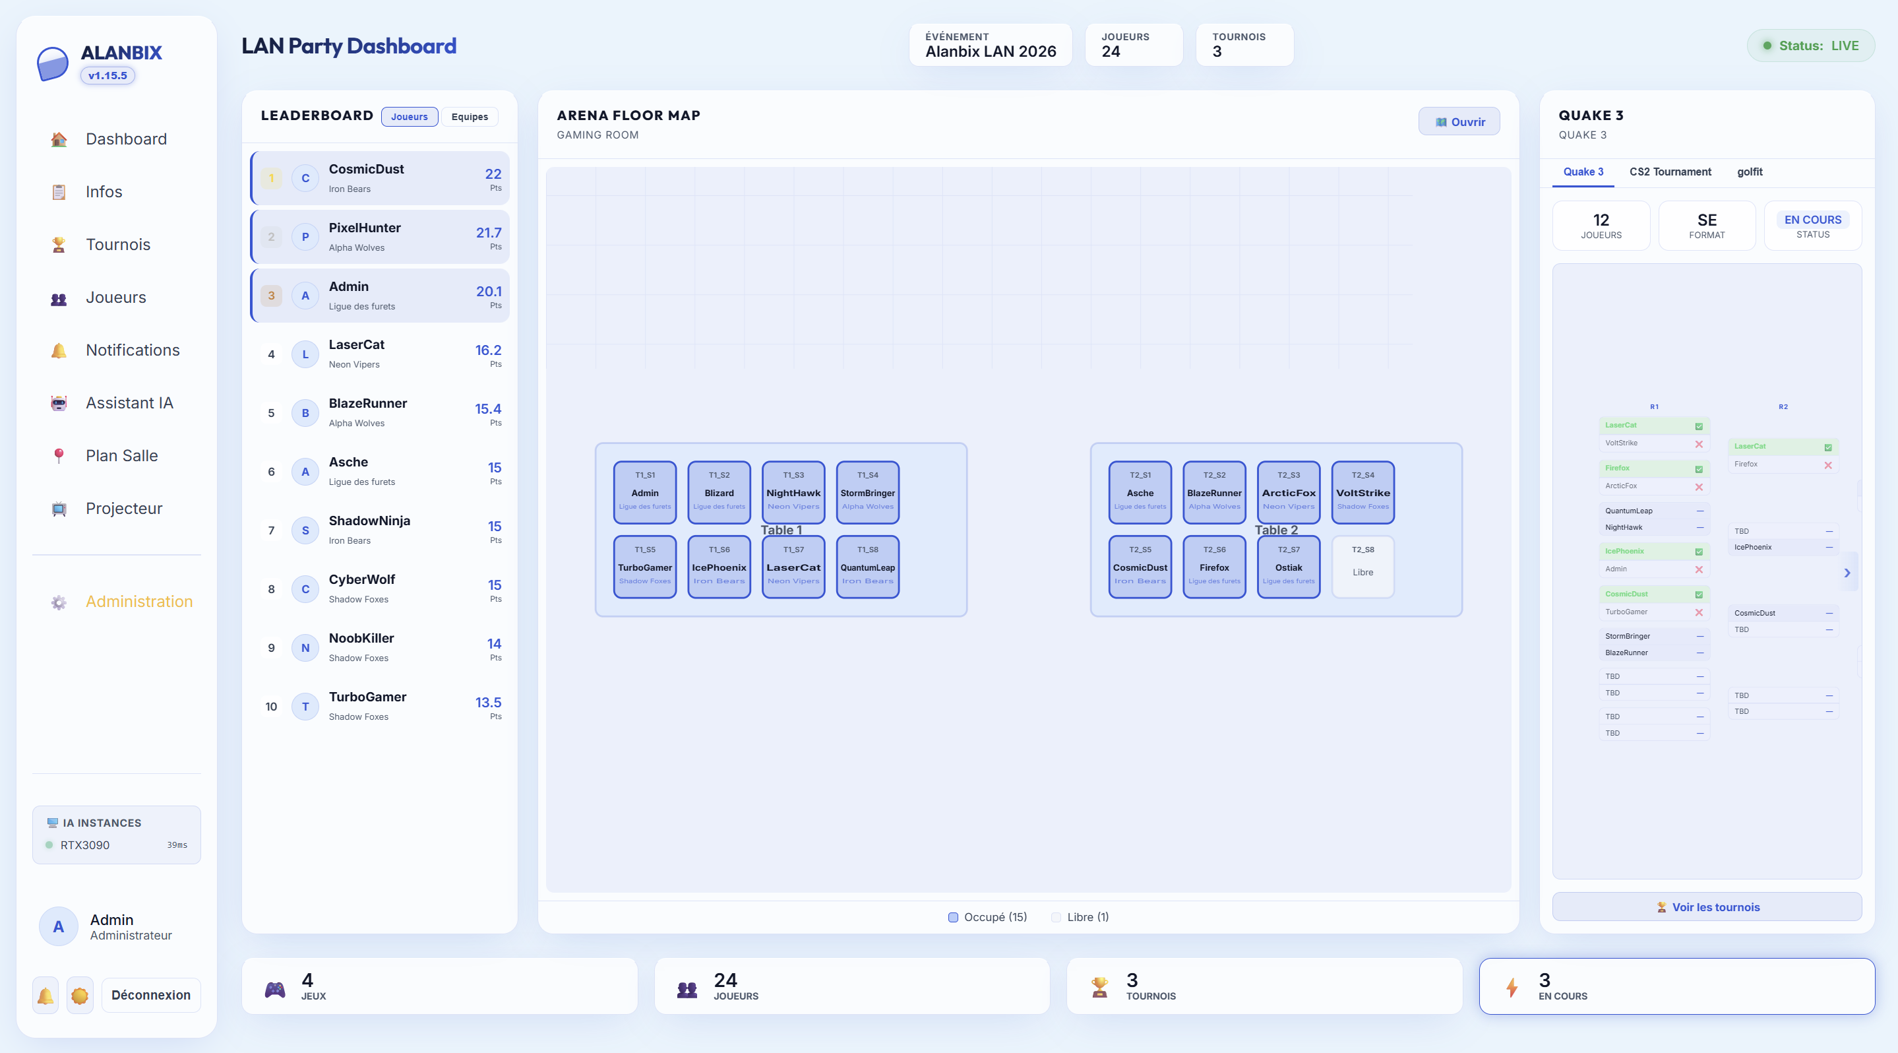Click IcePhoenix winner checkmark in R1
1898x1053 pixels.
(x=1699, y=551)
